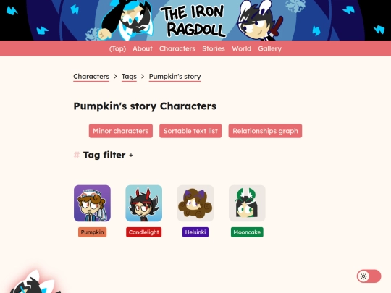Select the Helsinki character avatar

point(195,203)
